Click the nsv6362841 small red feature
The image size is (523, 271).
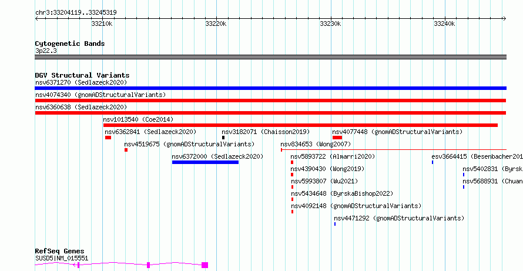108,138
